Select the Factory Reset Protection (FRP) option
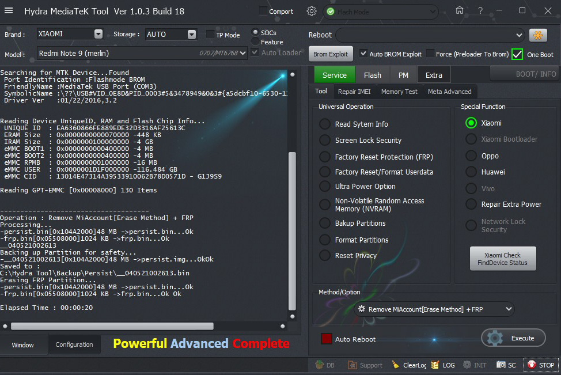The width and height of the screenshot is (561, 375). tap(325, 157)
